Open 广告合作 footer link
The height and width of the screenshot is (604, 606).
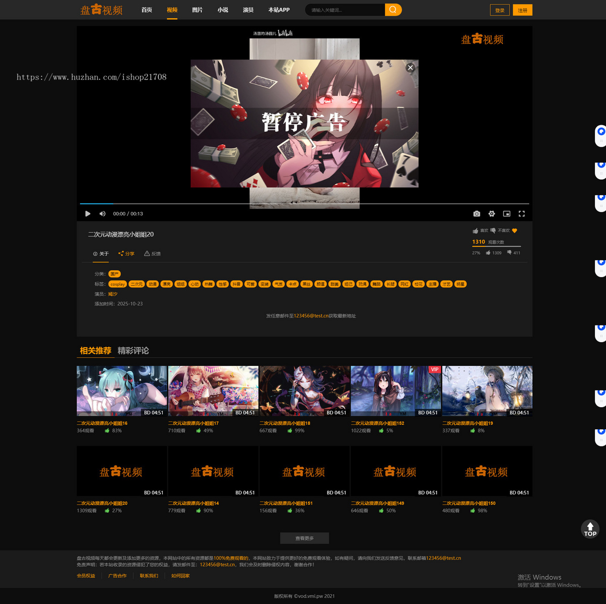(x=117, y=576)
